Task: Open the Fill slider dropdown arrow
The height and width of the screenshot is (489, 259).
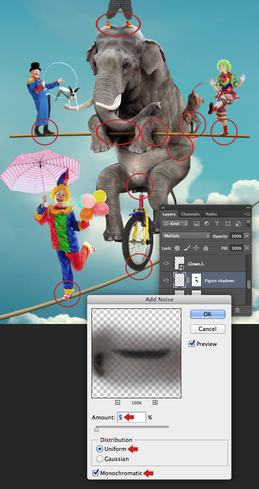Action: [x=247, y=248]
